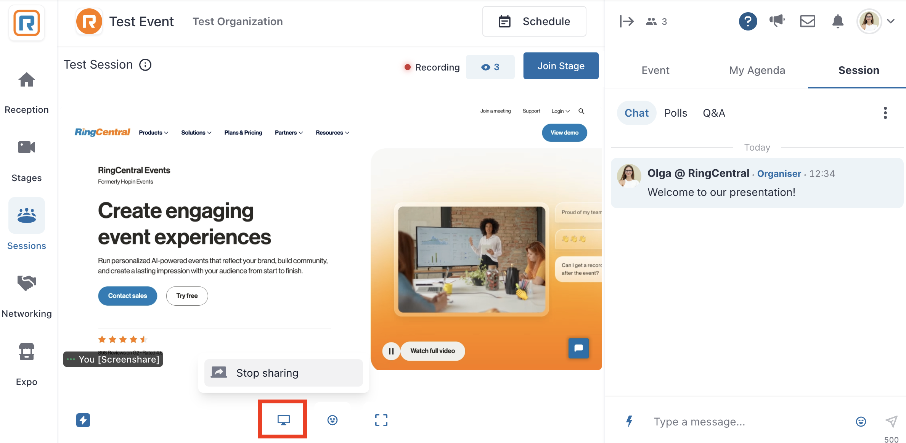906x443 pixels.
Task: Open the Polls sub-tab
Action: coord(675,113)
